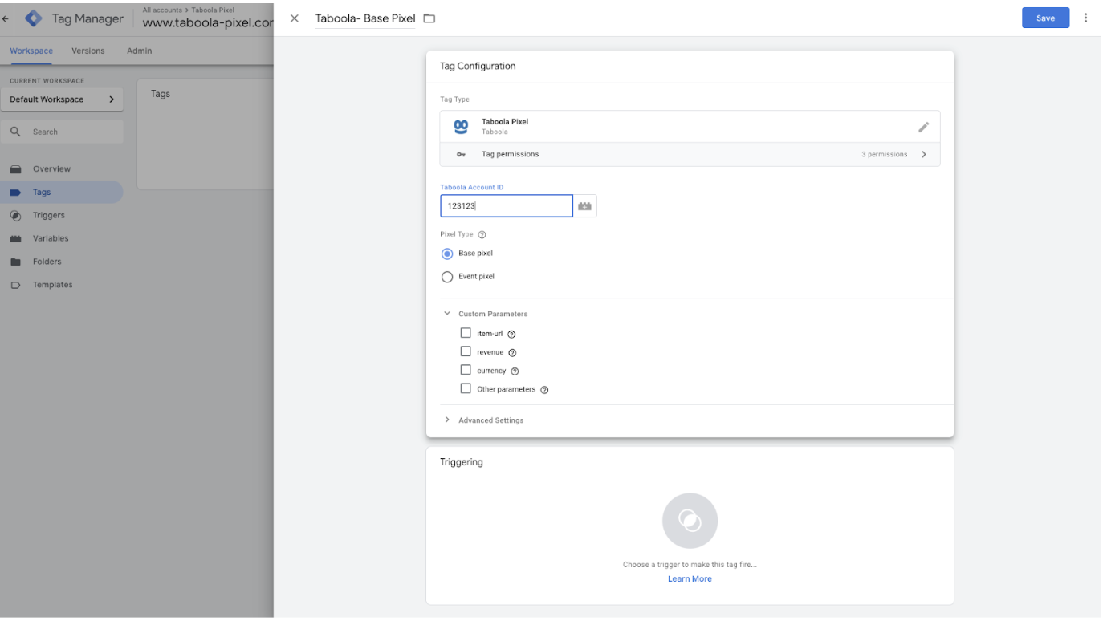
Task: Go back using the top-left arrow
Action: (6, 18)
